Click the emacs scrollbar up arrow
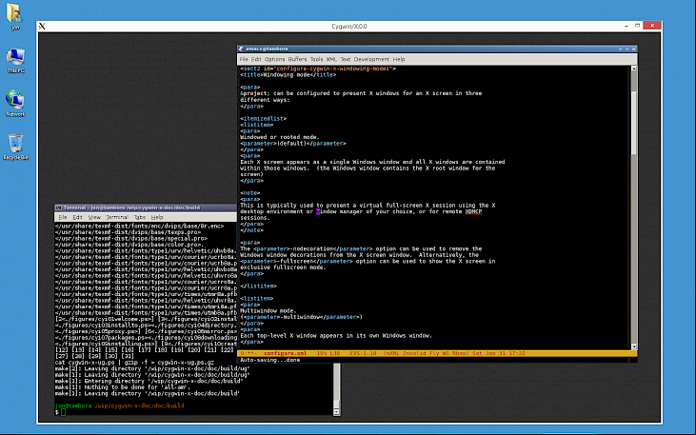This screenshot has width=696, height=435. coord(634,69)
